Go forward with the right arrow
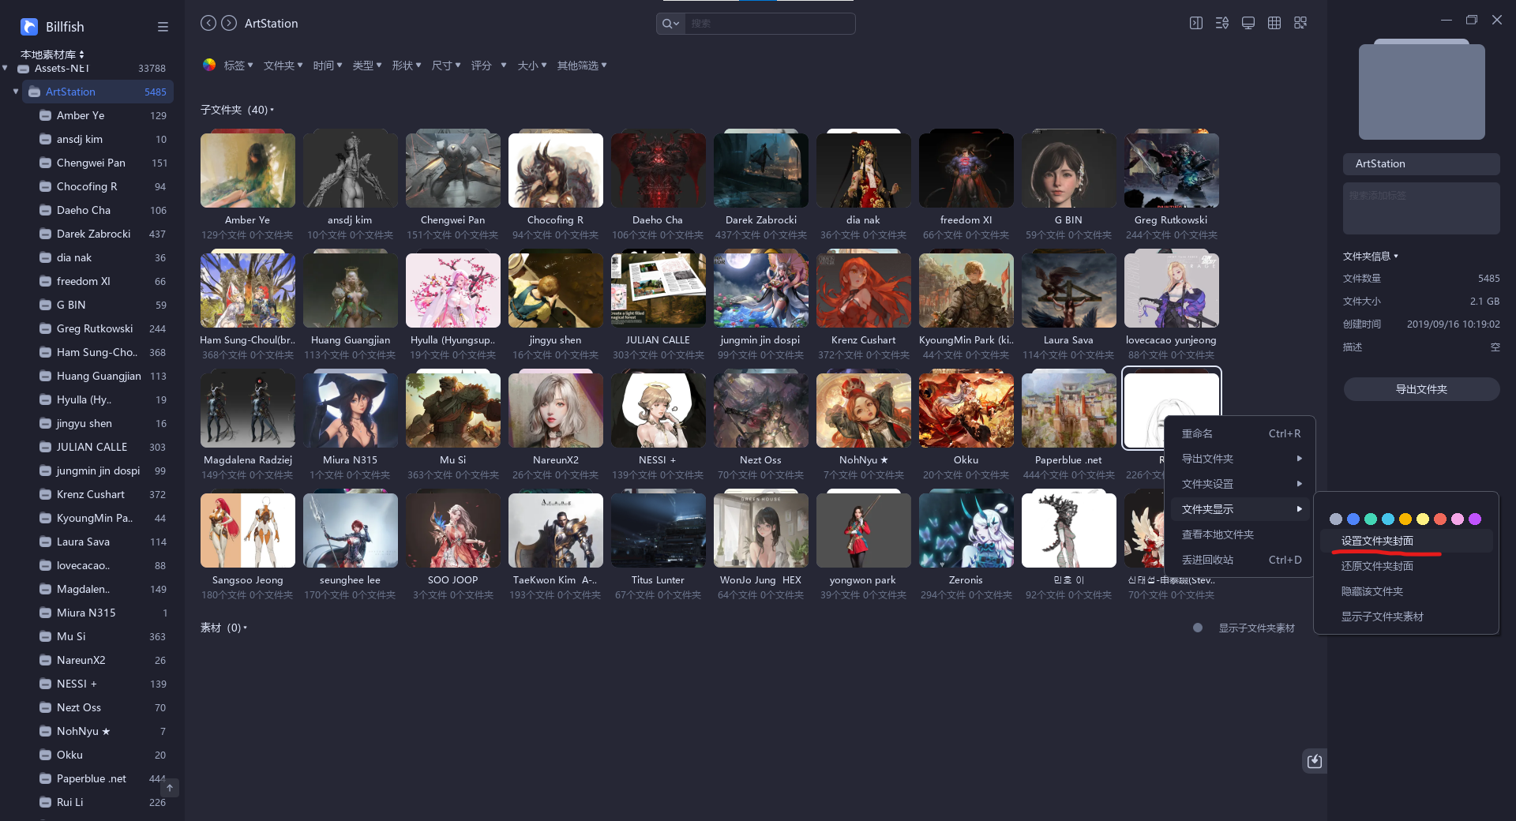The height and width of the screenshot is (821, 1516). 229,23
